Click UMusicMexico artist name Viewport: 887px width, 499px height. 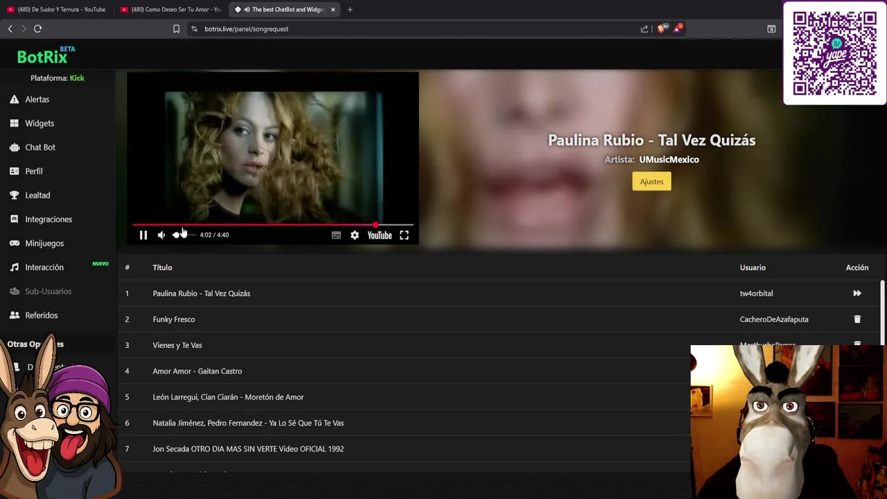point(669,159)
